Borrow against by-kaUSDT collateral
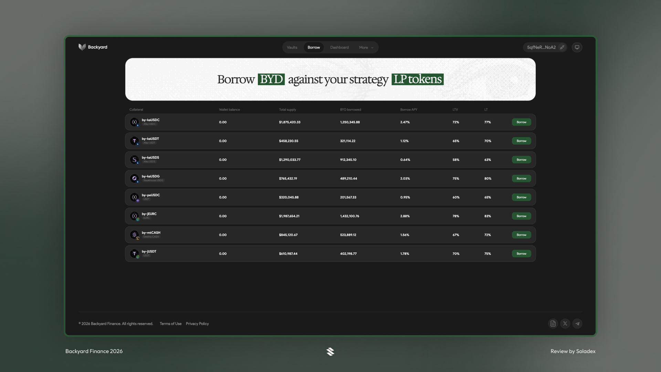Screen dimensions: 661x372 tap(521, 141)
